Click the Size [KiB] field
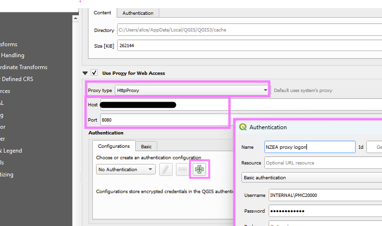 [x=250, y=45]
